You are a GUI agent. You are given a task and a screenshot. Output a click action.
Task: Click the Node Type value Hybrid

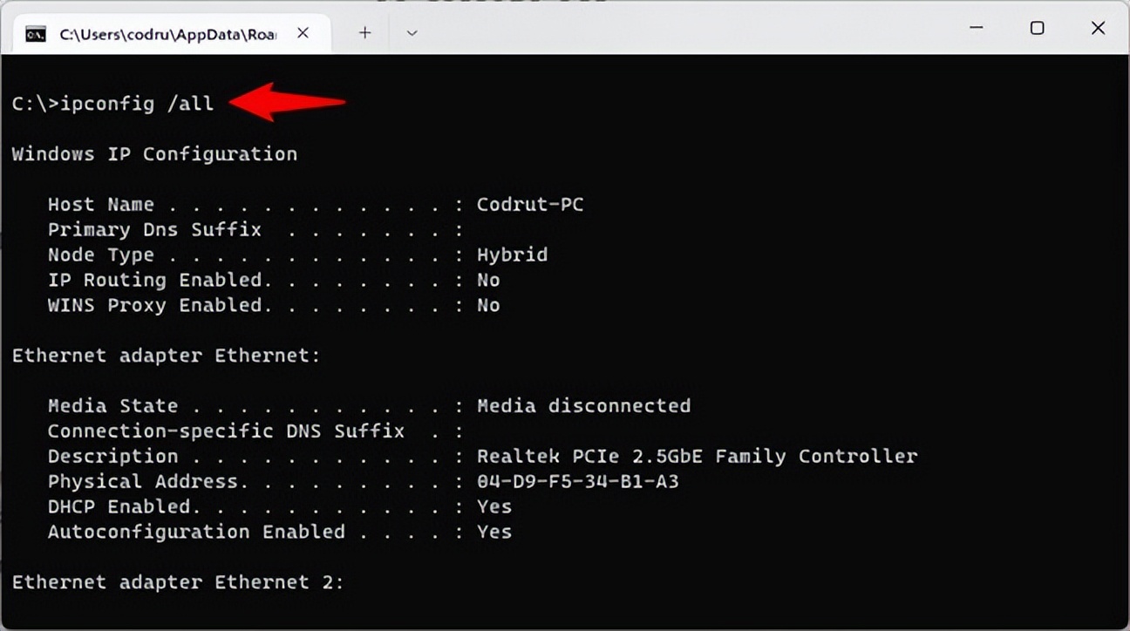[x=512, y=255]
